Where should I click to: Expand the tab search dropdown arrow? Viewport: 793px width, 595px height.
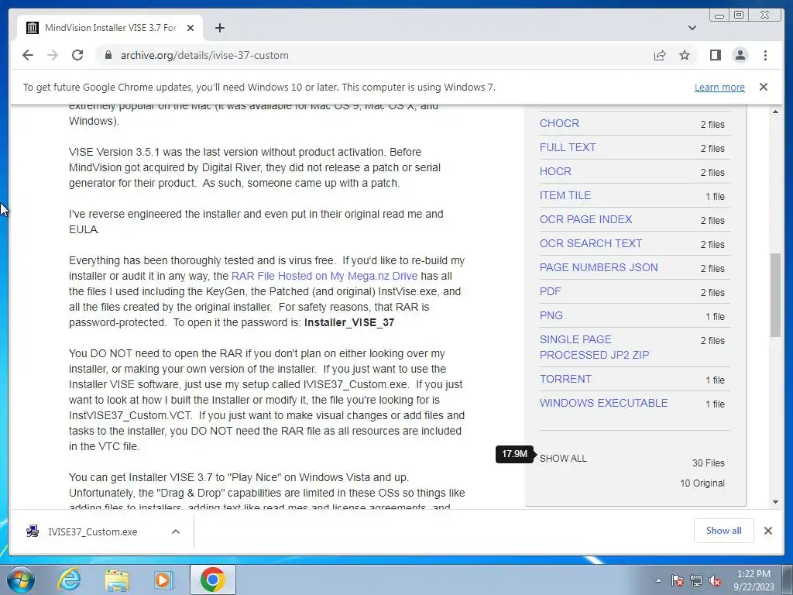tap(692, 28)
